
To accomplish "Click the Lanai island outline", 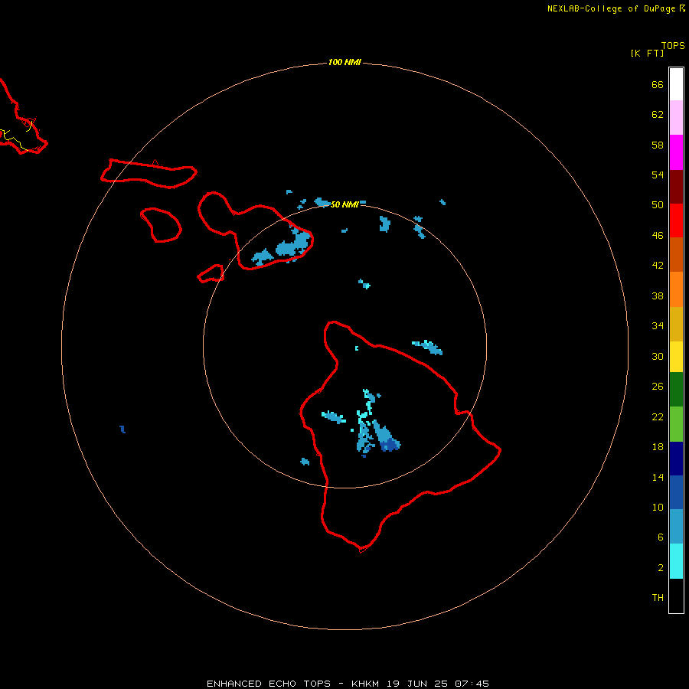I will [161, 225].
